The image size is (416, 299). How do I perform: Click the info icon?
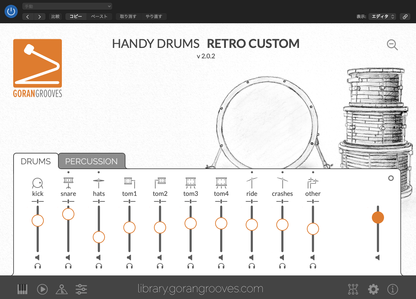click(x=393, y=289)
